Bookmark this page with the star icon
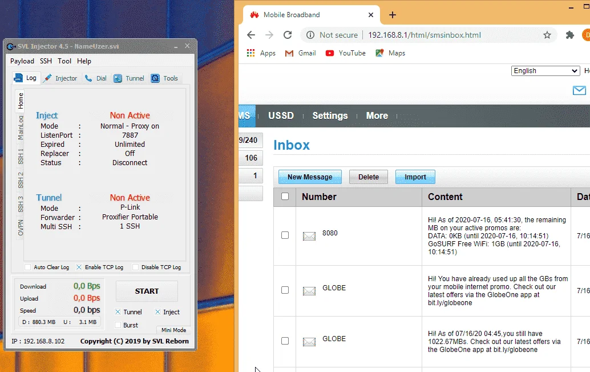 (547, 35)
